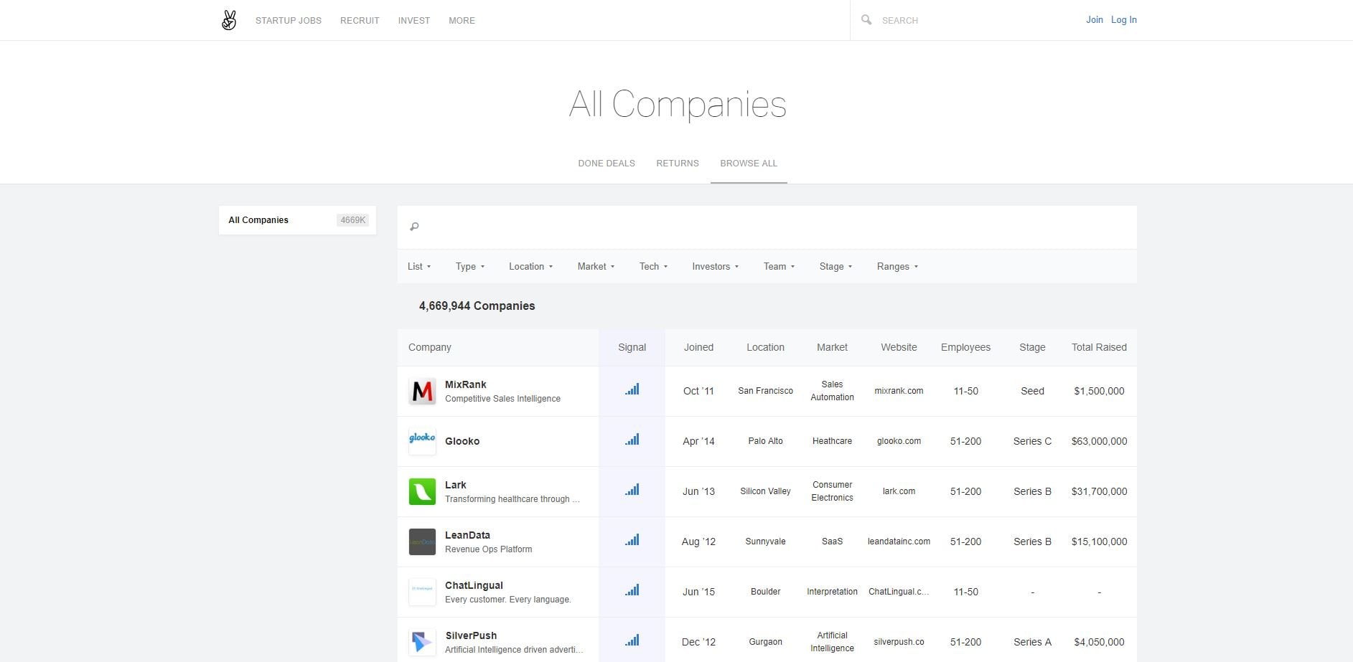Select All Companies in the sidebar
This screenshot has height=662, width=1353.
[297, 220]
